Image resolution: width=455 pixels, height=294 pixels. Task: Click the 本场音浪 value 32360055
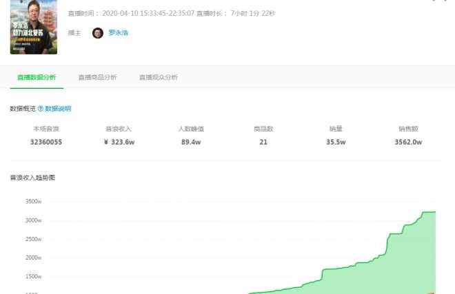coord(46,142)
